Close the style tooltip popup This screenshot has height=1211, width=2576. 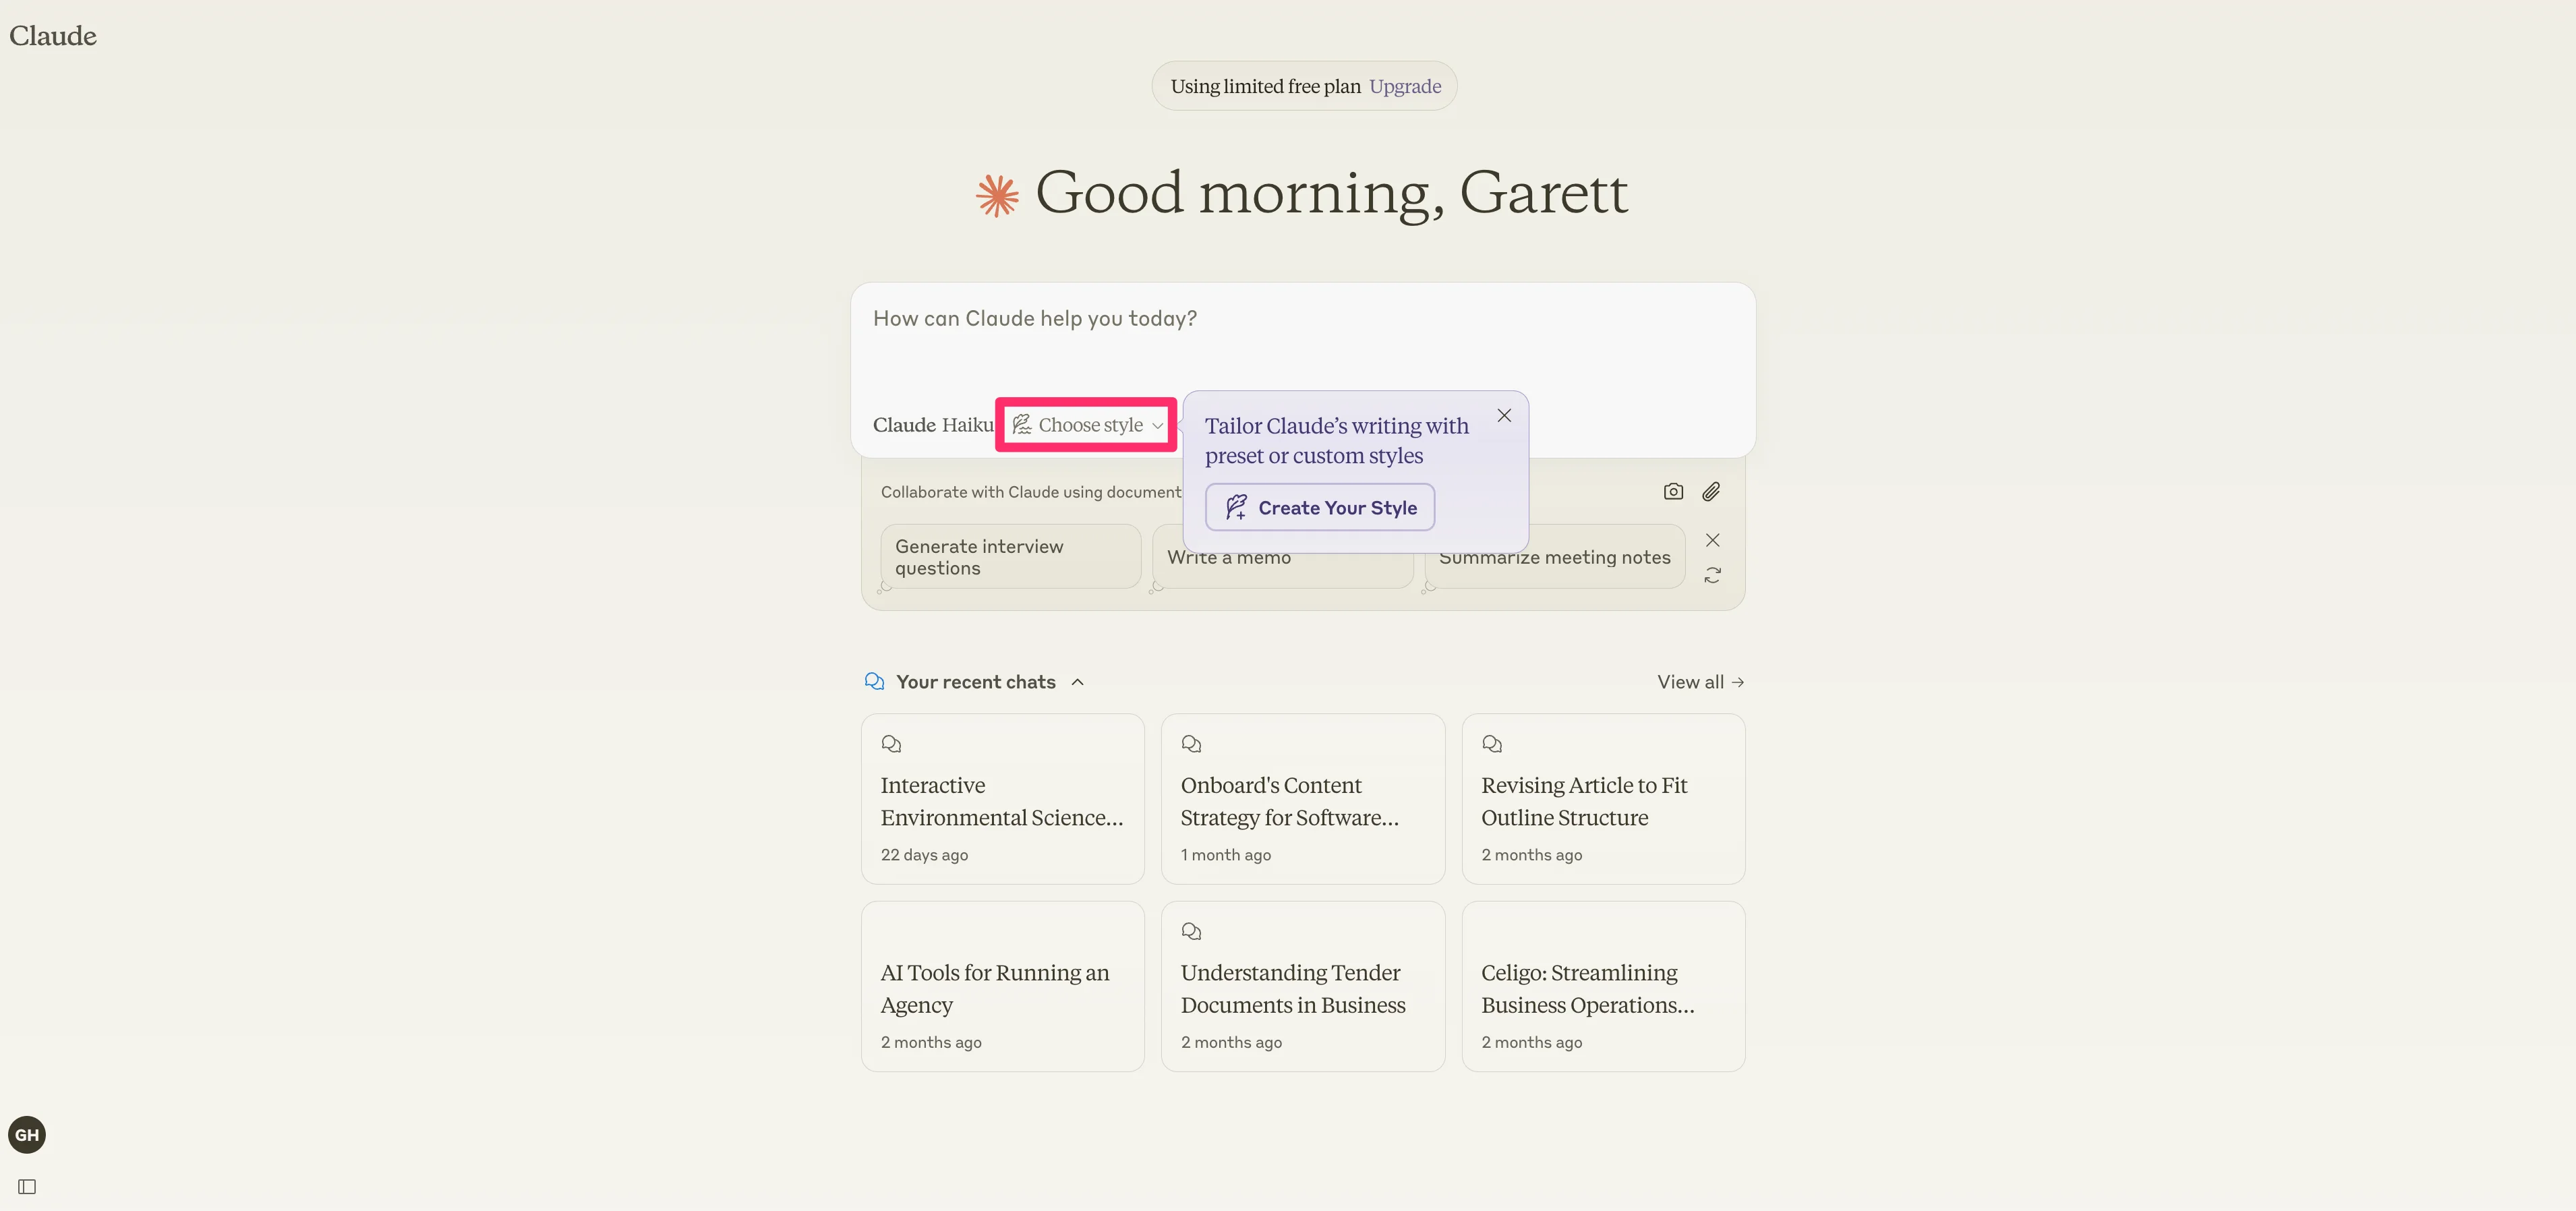coord(1503,415)
